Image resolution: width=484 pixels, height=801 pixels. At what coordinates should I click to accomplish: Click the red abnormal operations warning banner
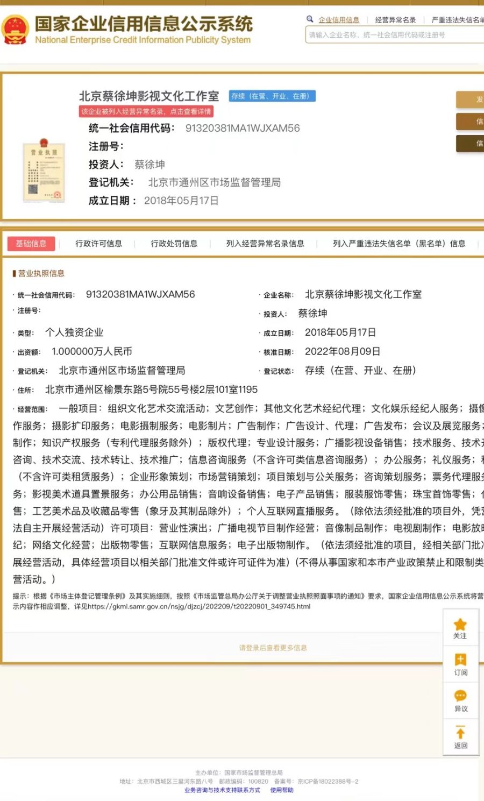coord(146,111)
